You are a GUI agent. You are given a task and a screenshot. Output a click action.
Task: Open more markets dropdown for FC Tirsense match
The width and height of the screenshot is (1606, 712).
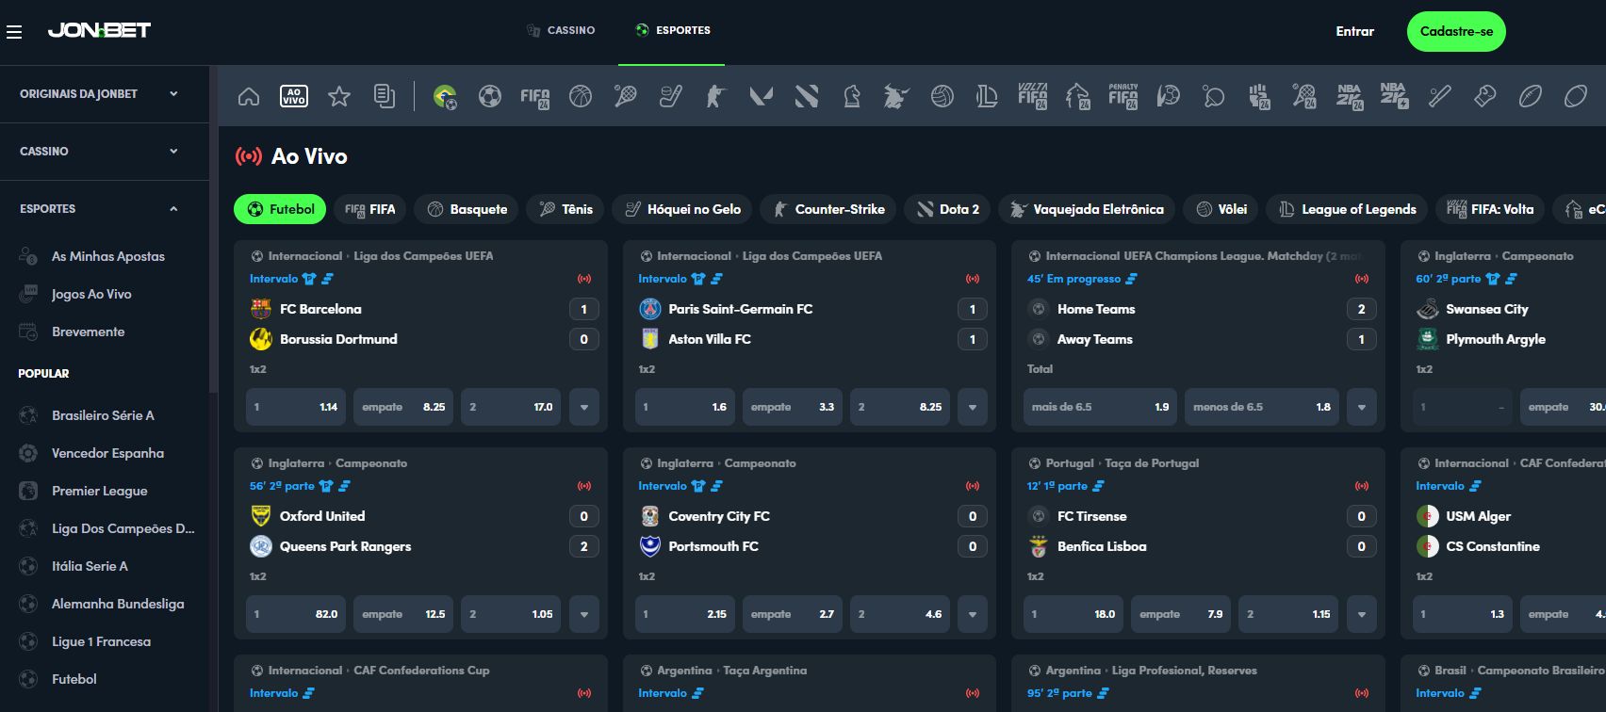point(1362,615)
